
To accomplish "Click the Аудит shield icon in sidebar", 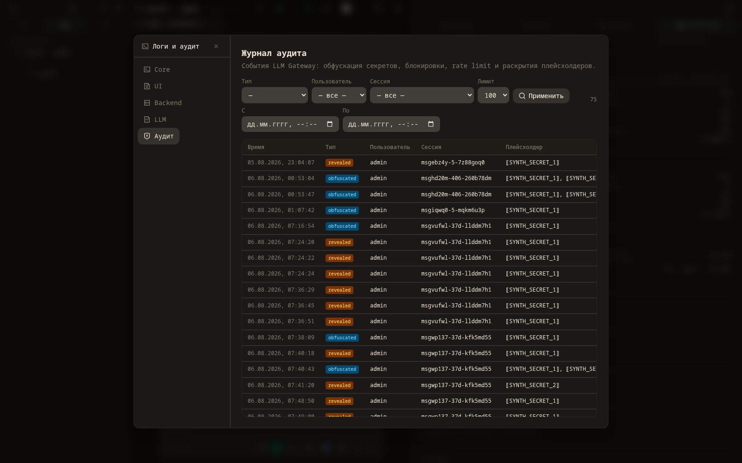I will (x=147, y=136).
